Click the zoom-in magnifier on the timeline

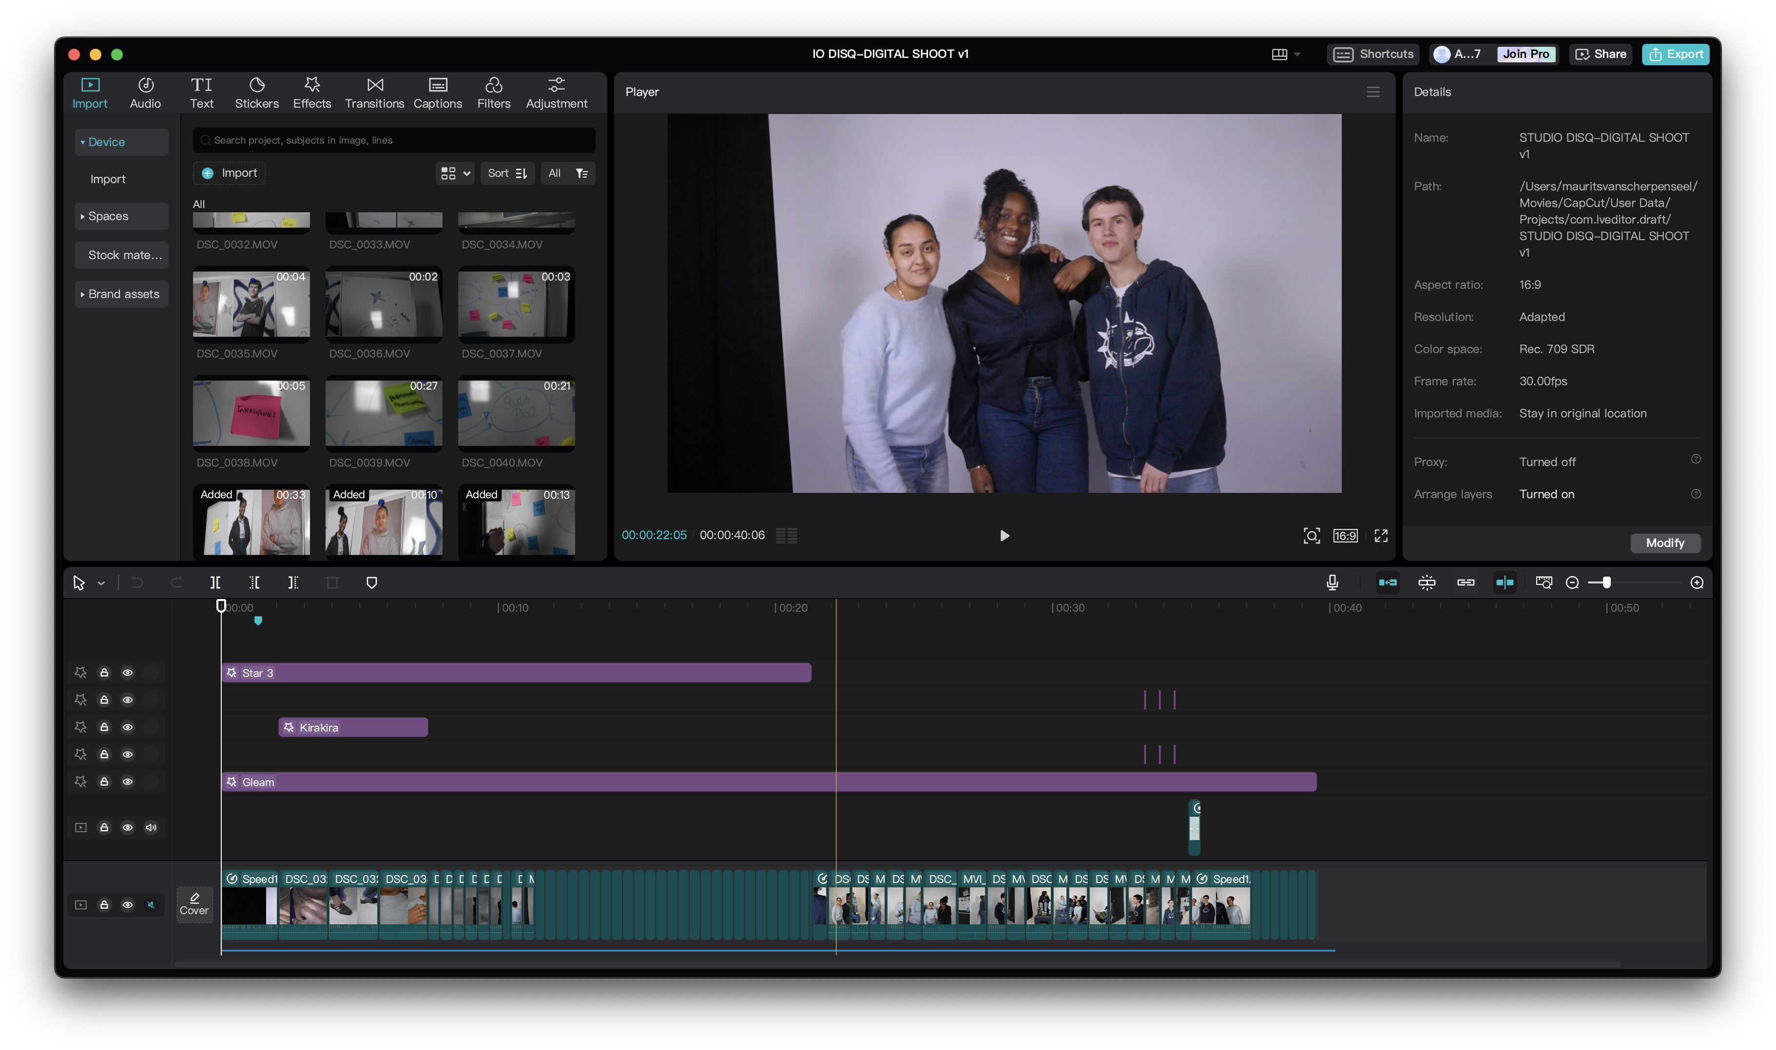pos(1697,582)
